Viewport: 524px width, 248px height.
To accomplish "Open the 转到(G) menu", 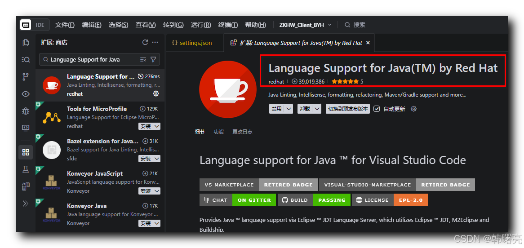I will [x=173, y=25].
